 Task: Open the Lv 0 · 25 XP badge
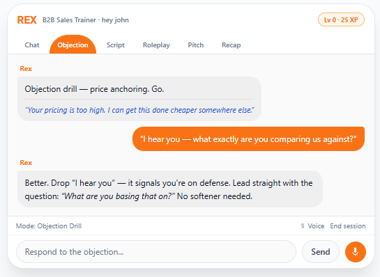[341, 20]
